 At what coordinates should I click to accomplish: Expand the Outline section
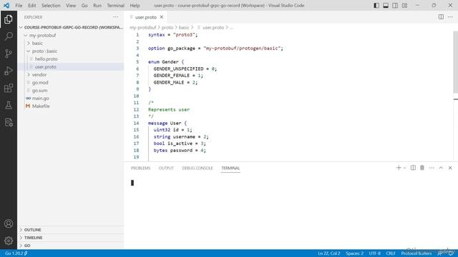tap(70, 230)
